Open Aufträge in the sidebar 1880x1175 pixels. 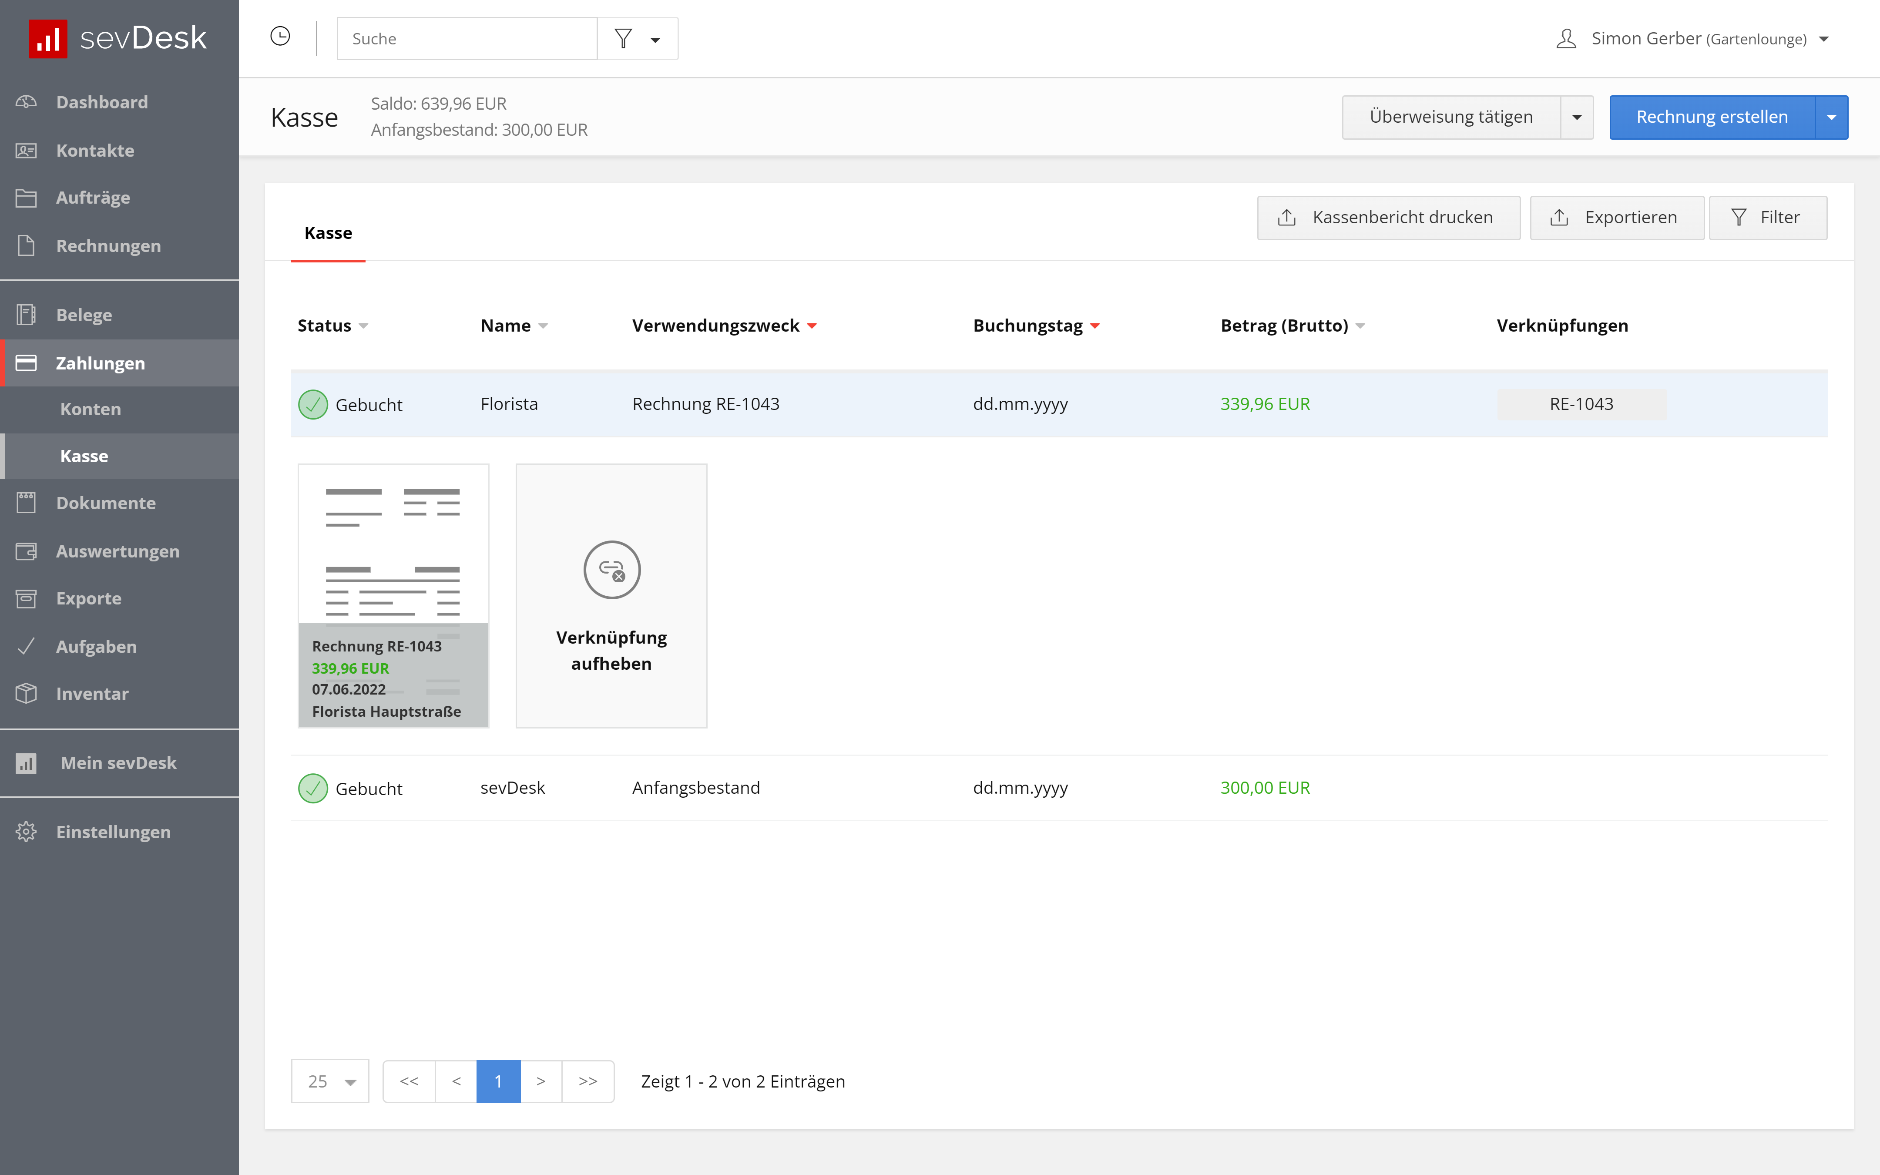click(93, 198)
